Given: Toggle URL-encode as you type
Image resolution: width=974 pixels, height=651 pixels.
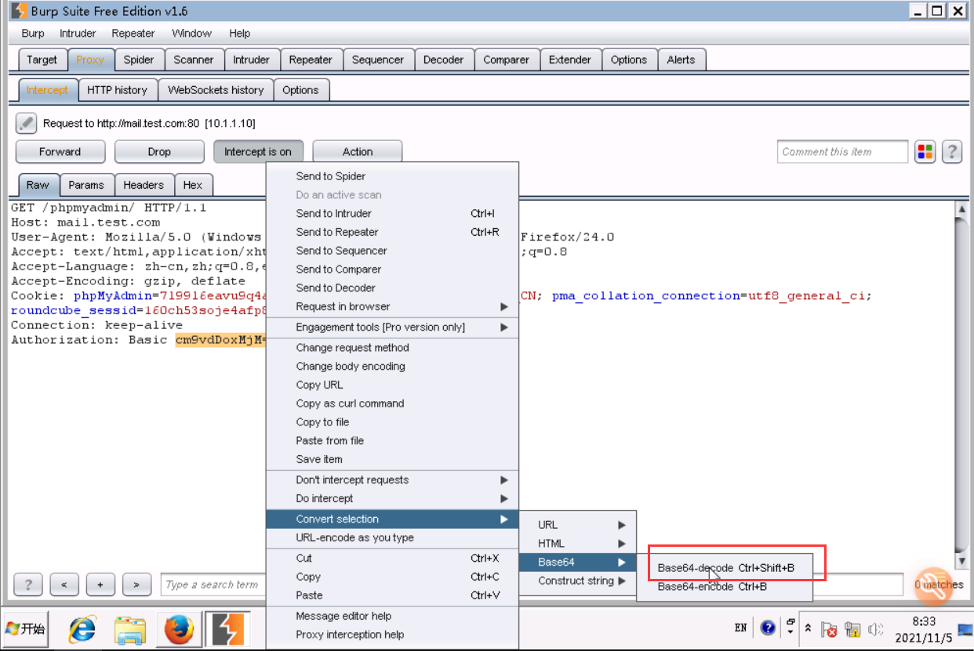Looking at the screenshot, I should (392, 537).
